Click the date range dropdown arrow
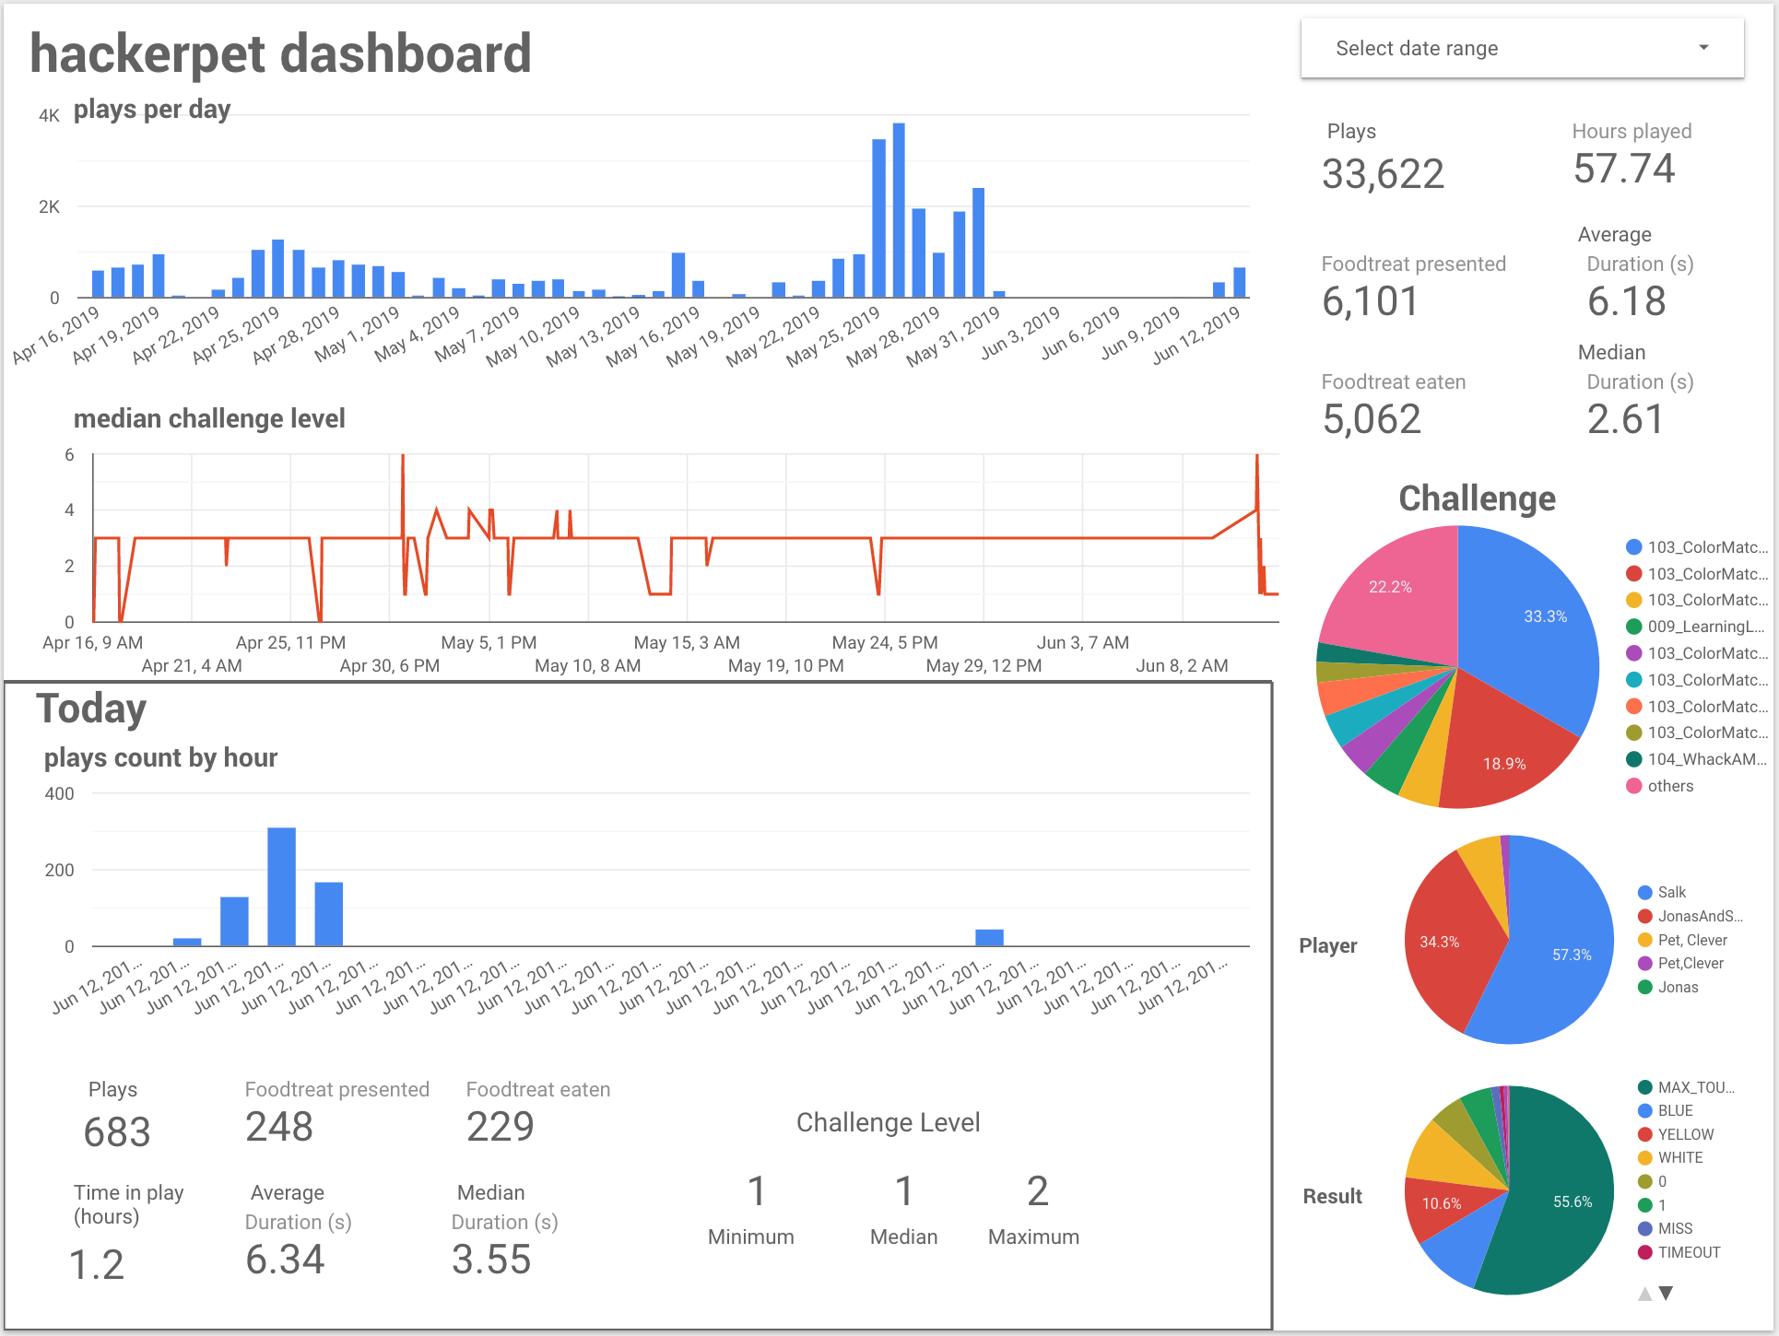This screenshot has width=1779, height=1336. click(x=1703, y=48)
